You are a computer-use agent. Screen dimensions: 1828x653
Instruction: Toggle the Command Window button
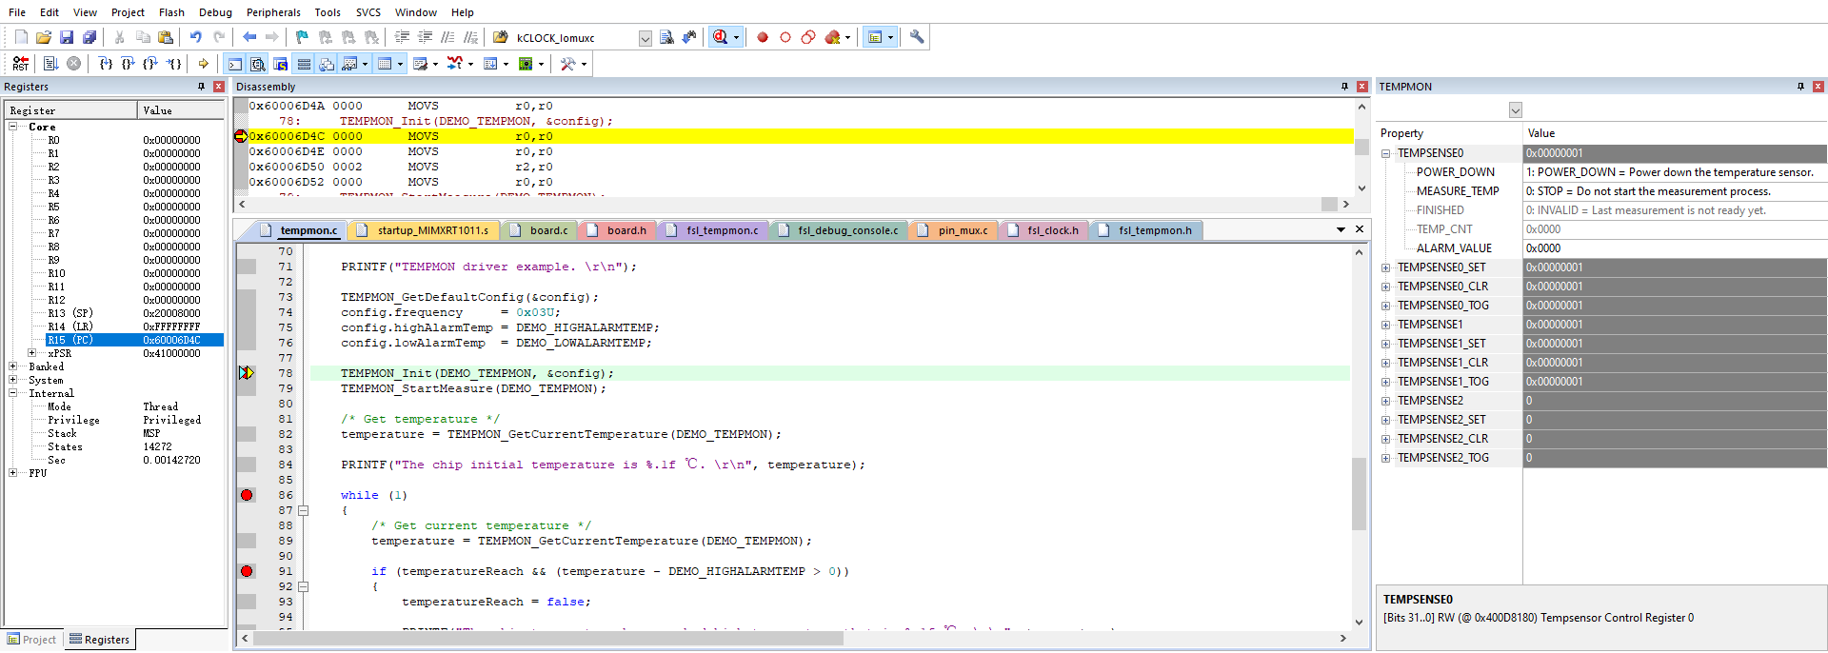235,64
